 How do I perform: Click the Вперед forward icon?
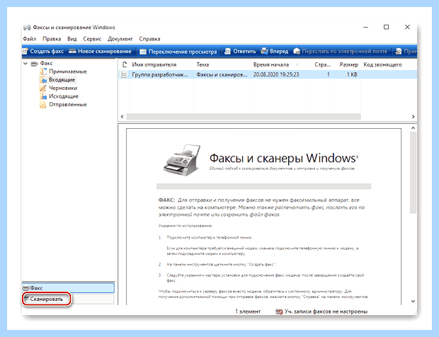264,51
